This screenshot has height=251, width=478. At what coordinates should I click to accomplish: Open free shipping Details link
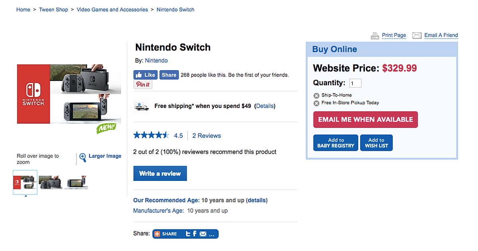[265, 106]
